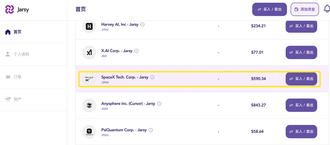Click the top 买入 / 卖出 button
Screen dimensions: 330x145
pos(269,9)
